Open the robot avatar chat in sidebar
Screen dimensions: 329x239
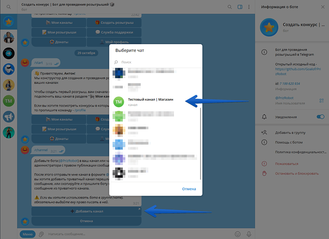[x=9, y=69]
